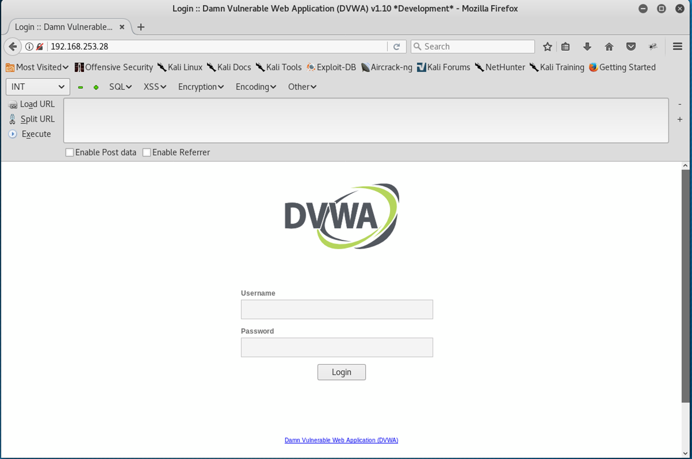Open site information icon in address bar
Image resolution: width=692 pixels, height=459 pixels.
coord(29,47)
